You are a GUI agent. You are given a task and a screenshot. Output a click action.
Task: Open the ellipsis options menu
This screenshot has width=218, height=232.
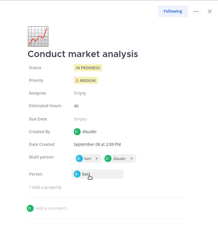point(196,11)
